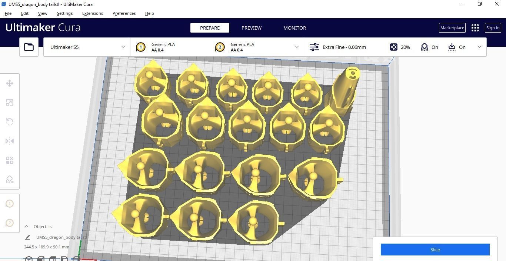Click the extruder 1 material badge
The height and width of the screenshot is (261, 506).
(x=141, y=47)
